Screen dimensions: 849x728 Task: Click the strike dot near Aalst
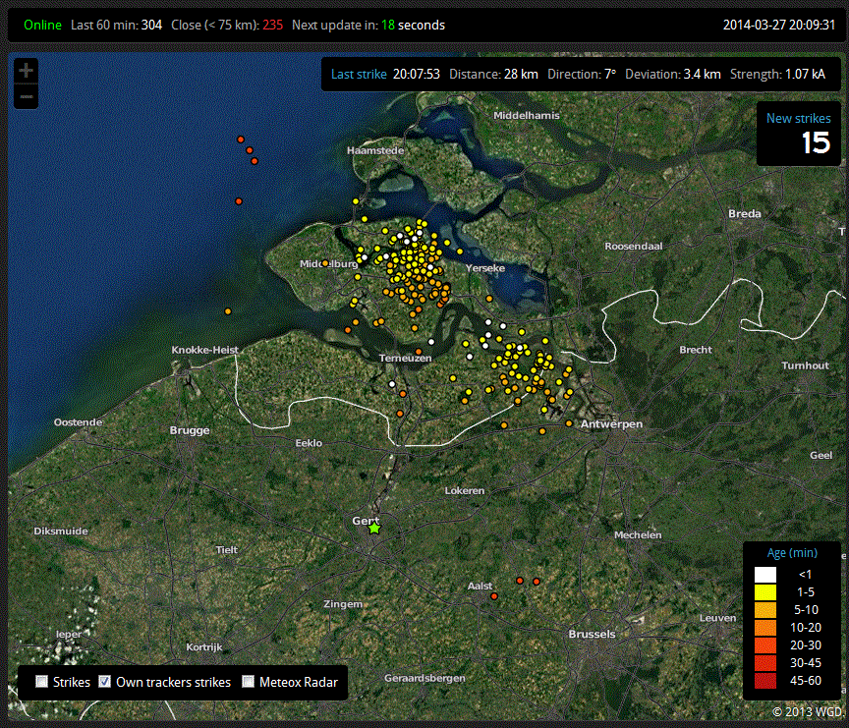pyautogui.click(x=494, y=596)
